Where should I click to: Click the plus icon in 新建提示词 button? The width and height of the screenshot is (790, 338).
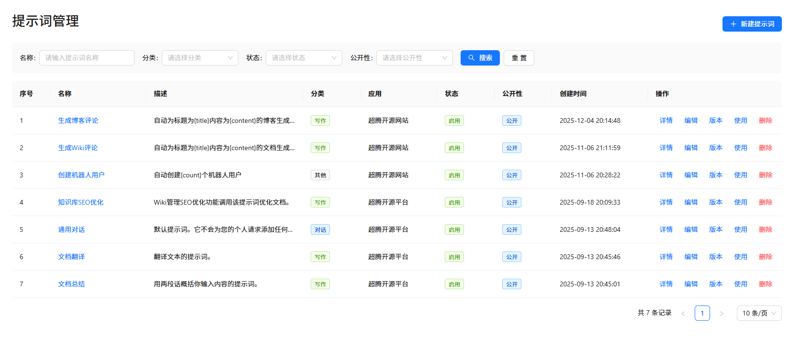tap(733, 24)
